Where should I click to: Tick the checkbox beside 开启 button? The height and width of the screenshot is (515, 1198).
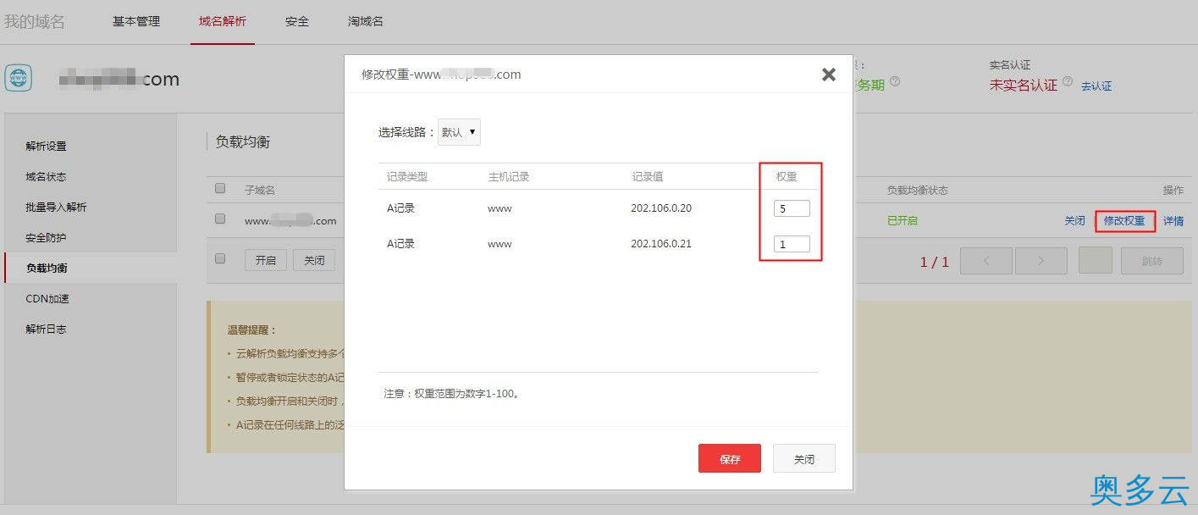(x=220, y=259)
